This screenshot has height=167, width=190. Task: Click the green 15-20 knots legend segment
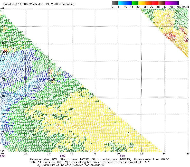pos(135,3)
